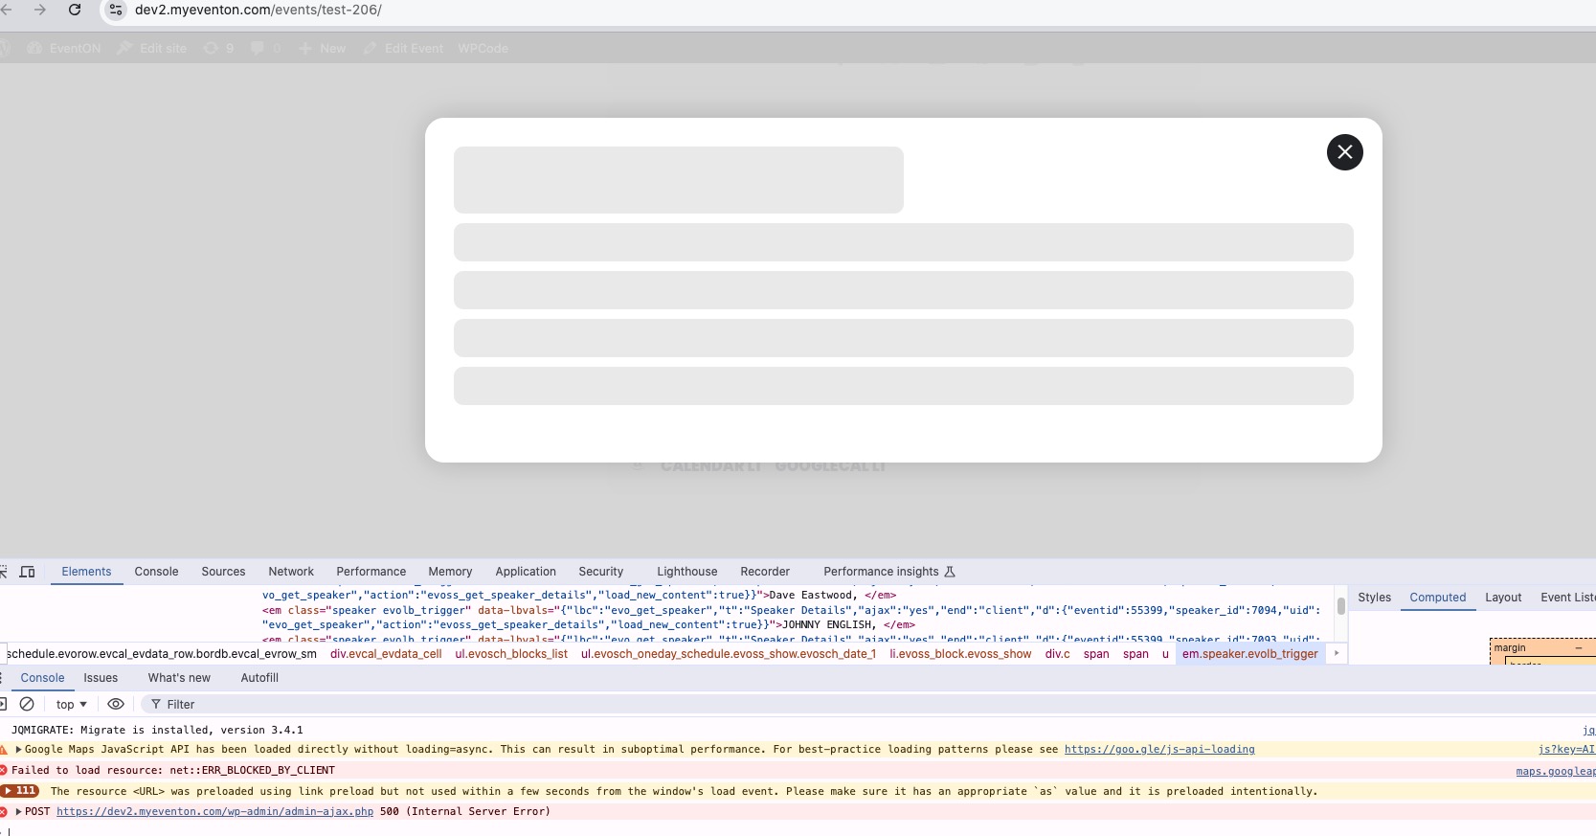Click the address bar URL dev2.myeventon.com
Viewport: 1596px width, 836px height.
click(259, 10)
